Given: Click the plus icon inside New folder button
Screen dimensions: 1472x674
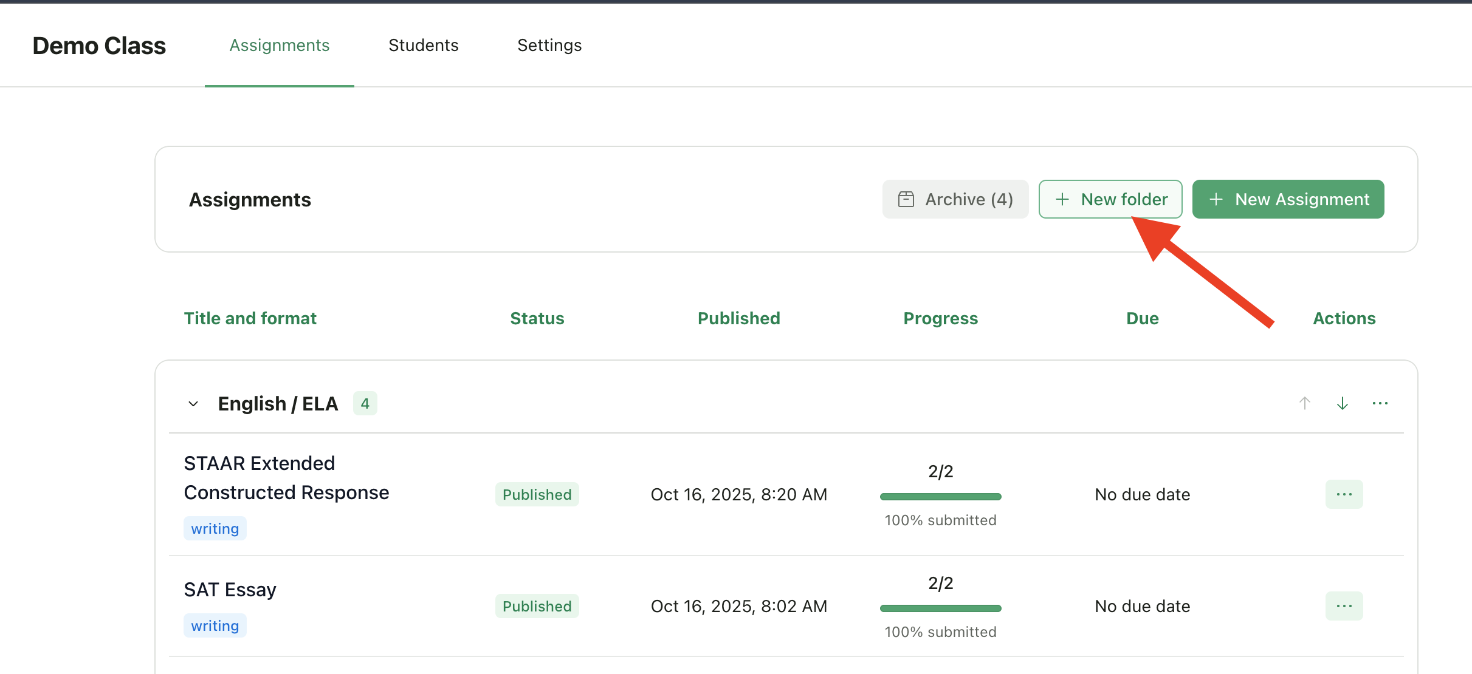Looking at the screenshot, I should tap(1062, 199).
